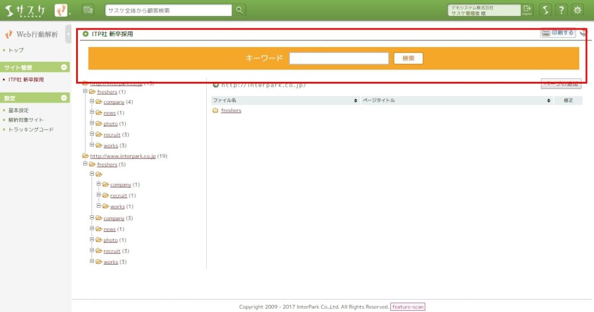Collapse the サイト管理 section

tap(64, 67)
